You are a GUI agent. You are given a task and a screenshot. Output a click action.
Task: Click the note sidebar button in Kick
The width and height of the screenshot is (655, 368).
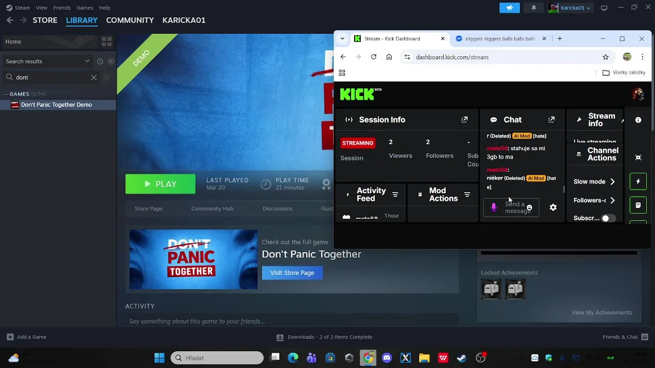638,205
